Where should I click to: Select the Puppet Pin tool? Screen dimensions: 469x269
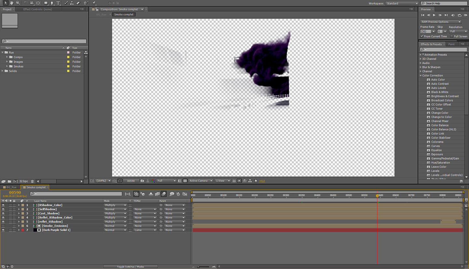pos(94,3)
